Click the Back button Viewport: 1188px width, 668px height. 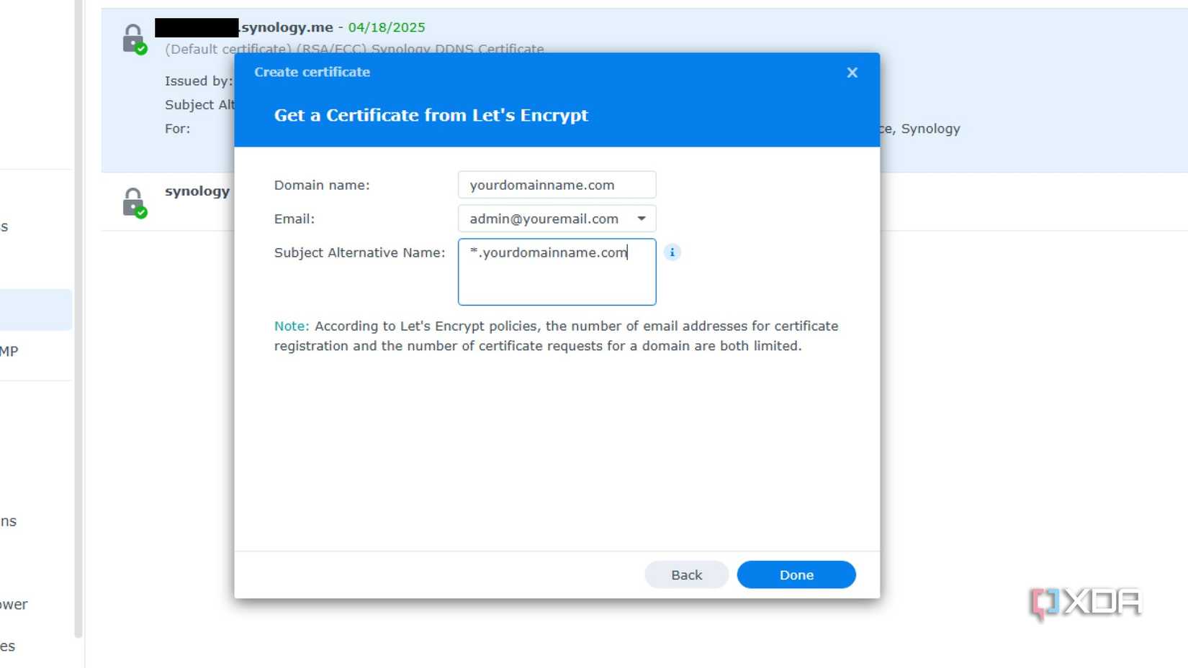[x=685, y=575]
